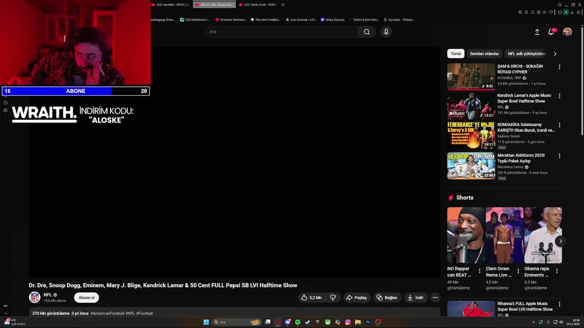Click the black video player area

[235, 162]
